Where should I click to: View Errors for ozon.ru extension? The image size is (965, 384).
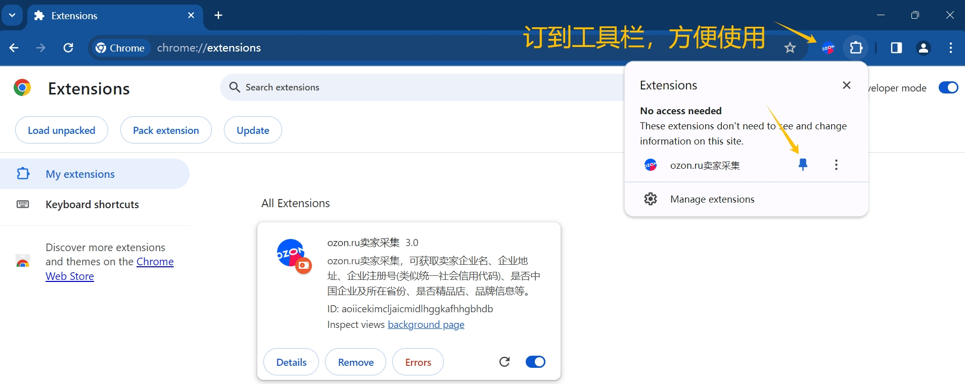click(x=418, y=362)
